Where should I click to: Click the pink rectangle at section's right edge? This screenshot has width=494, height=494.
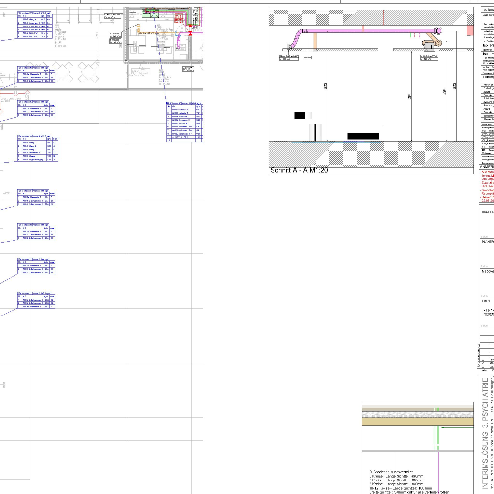click(469, 30)
